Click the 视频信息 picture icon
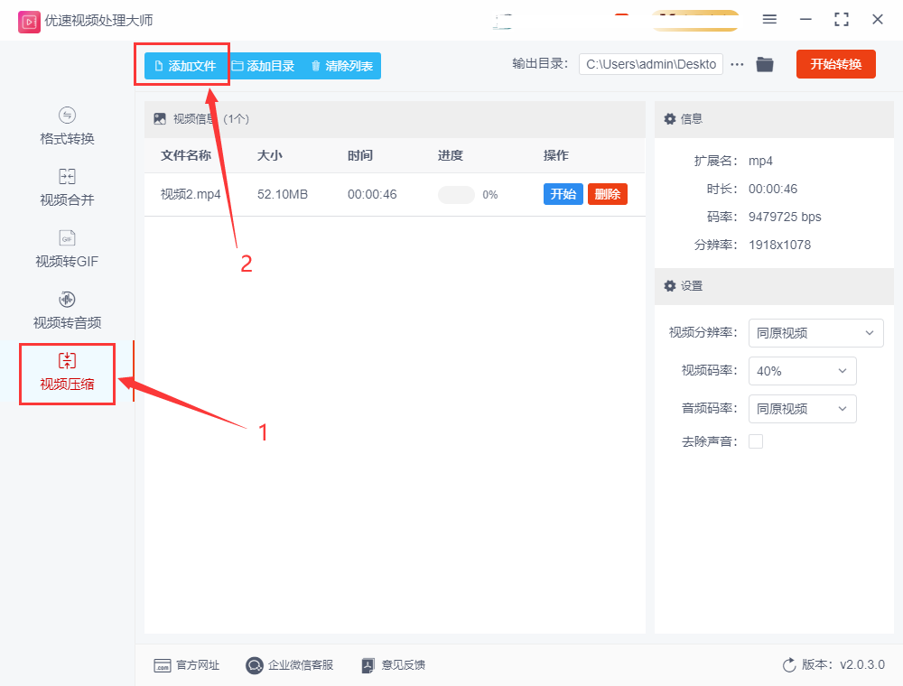The image size is (903, 686). (160, 118)
